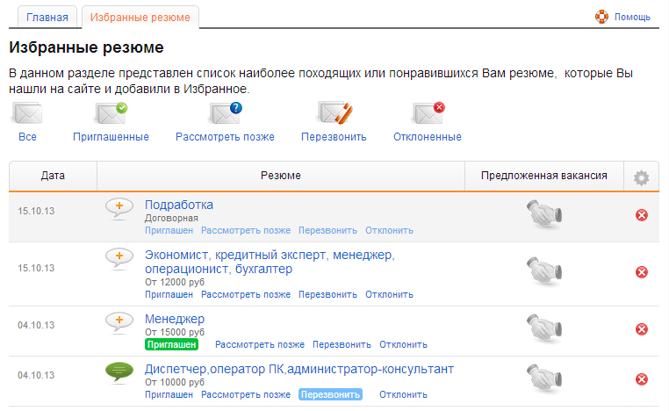669x411 pixels.
Task: Select the 'Избранные резюме' tab
Action: (x=140, y=17)
